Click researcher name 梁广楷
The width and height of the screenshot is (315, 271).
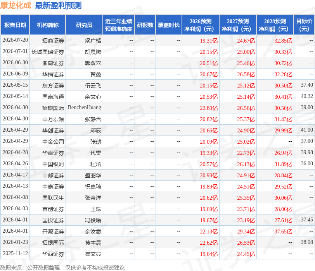[93, 41]
